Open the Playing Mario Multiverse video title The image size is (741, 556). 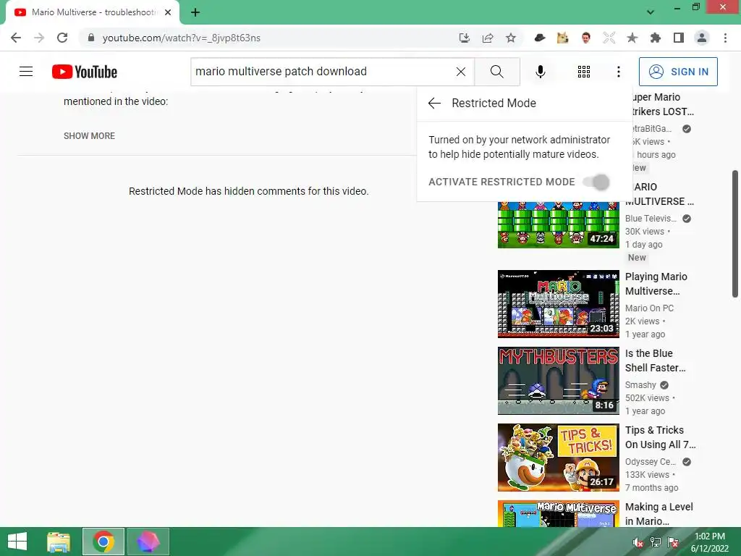(x=656, y=284)
